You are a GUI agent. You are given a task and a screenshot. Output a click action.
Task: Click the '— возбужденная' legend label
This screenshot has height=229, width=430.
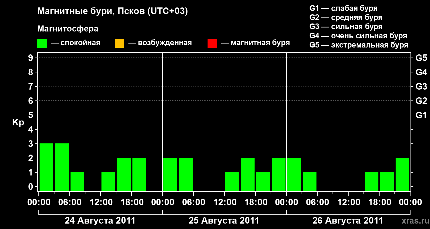coord(160,43)
